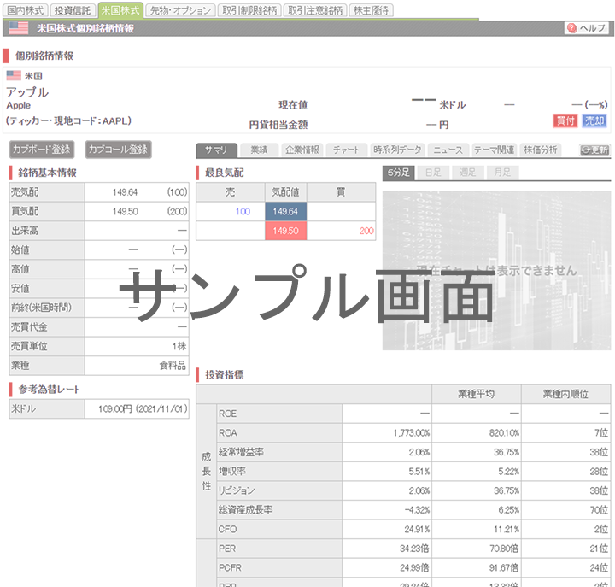Open the 国内株式 tab
The height and width of the screenshot is (587, 615).
(26, 10)
